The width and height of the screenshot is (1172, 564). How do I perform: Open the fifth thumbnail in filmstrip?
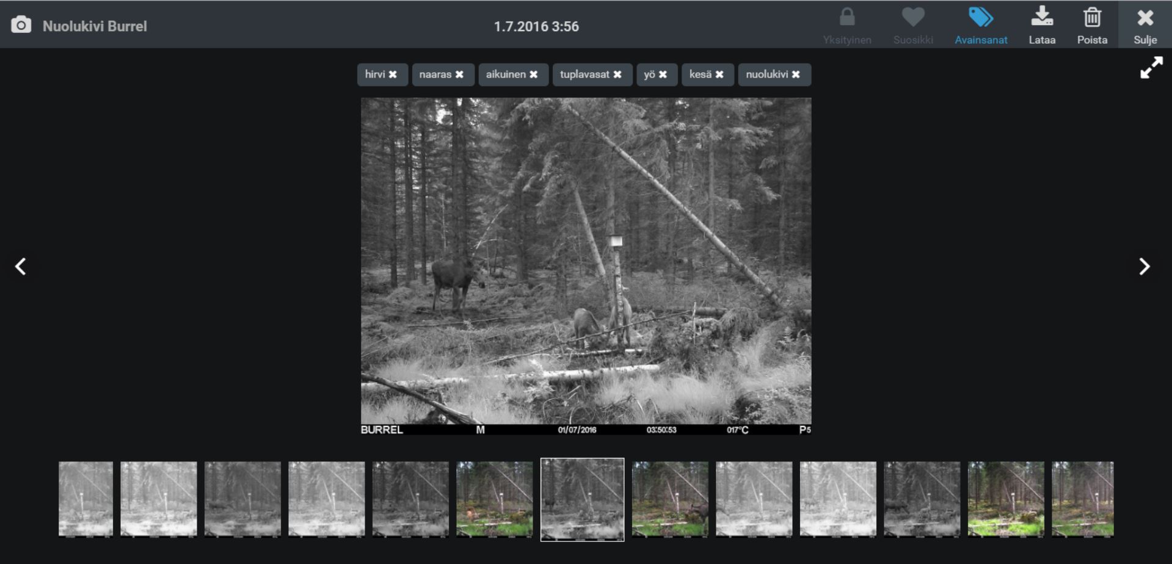[x=410, y=499]
